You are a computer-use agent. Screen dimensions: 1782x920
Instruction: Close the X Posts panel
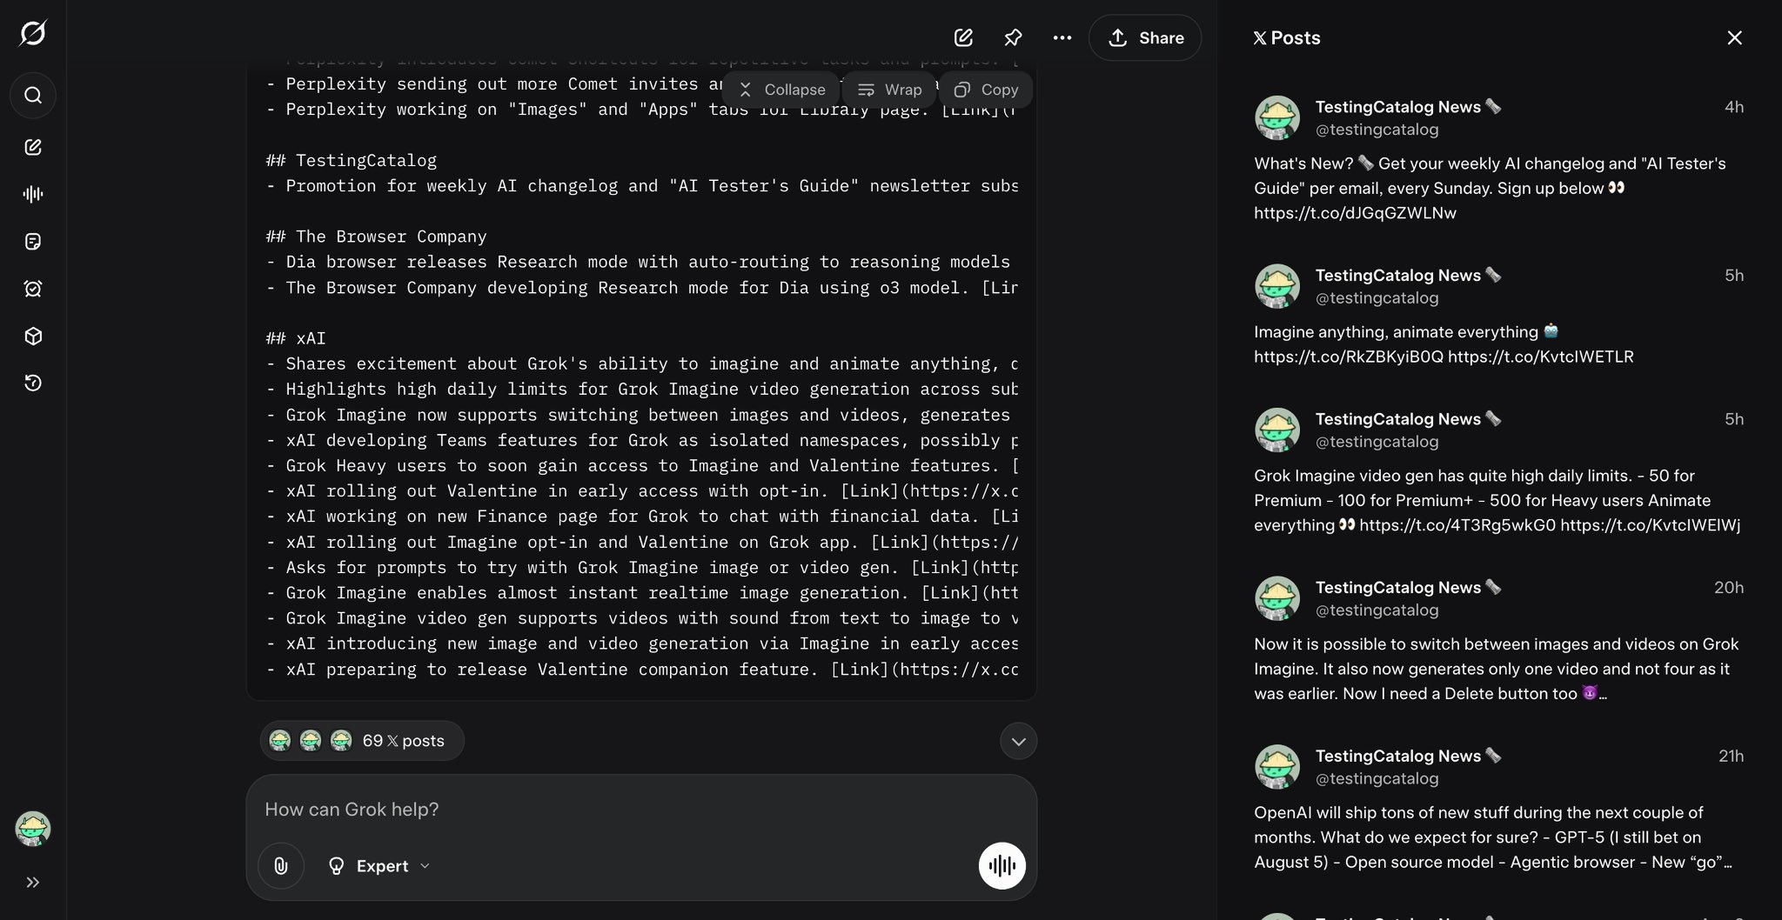click(x=1734, y=37)
